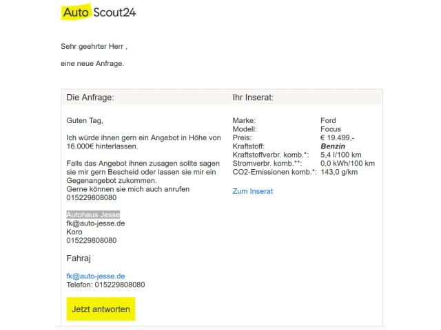Click the eine neue Anfrage line
Viewport: 441px width, 330px height.
(x=92, y=64)
